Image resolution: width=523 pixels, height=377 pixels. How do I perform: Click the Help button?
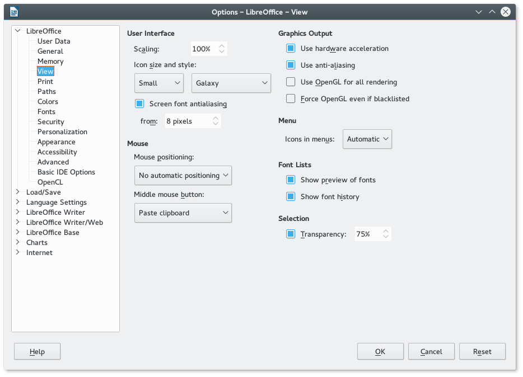click(37, 351)
